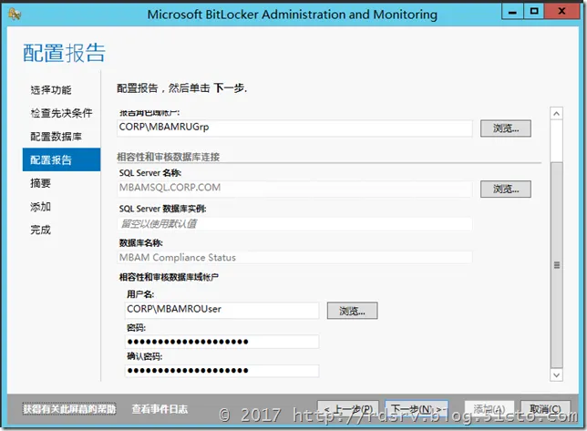Screen dimensions: 587x431
Task: Click the 添加(A) button
Action: coord(489,409)
